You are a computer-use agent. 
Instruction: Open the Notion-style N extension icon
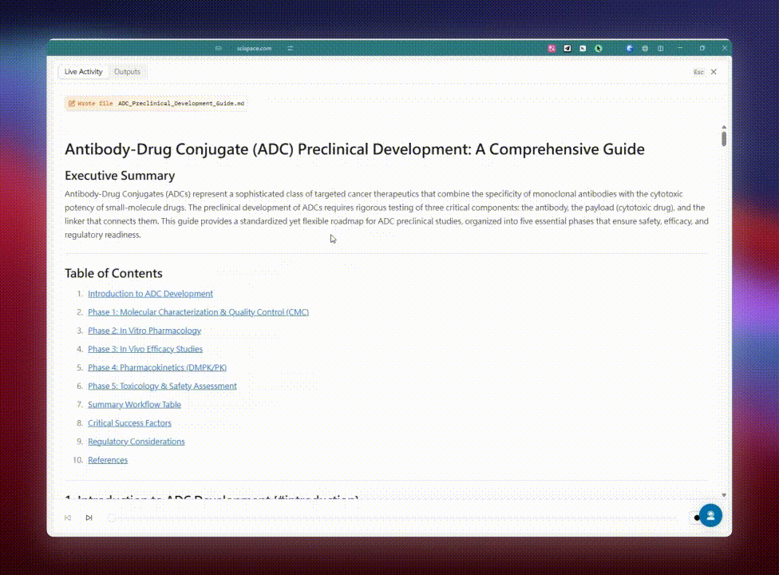583,48
